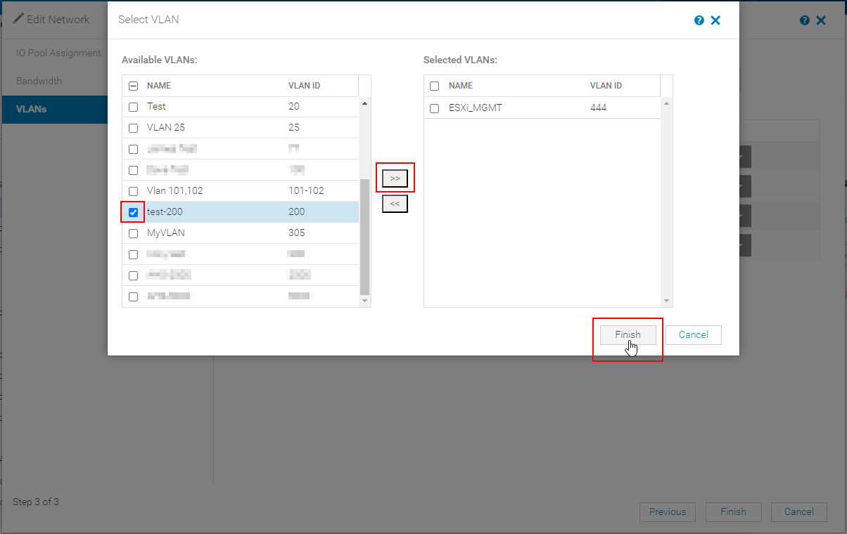Click Previous at the wizard bottom
The width and height of the screenshot is (847, 534).
pyautogui.click(x=667, y=512)
